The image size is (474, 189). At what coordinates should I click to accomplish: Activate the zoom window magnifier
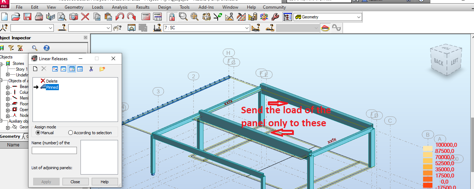pos(183,17)
